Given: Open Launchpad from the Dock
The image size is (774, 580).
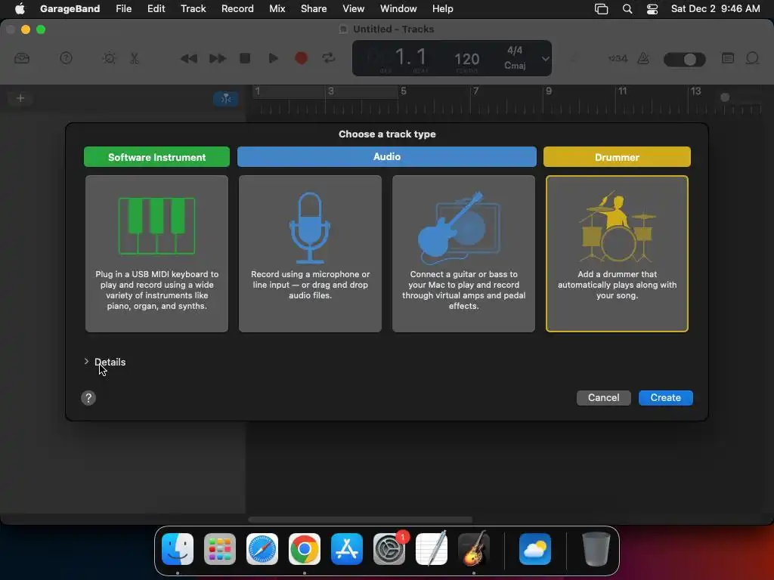Looking at the screenshot, I should 220,549.
